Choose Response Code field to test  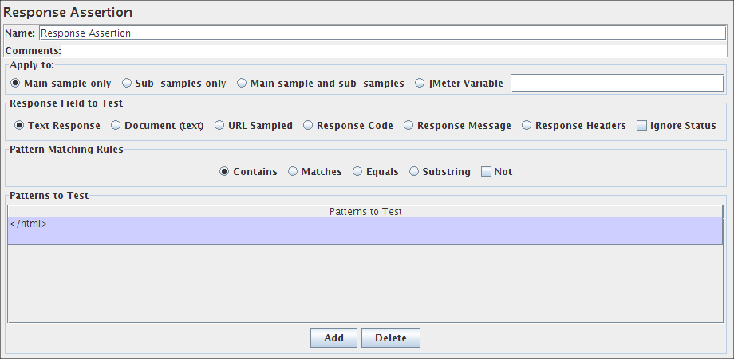(x=308, y=125)
